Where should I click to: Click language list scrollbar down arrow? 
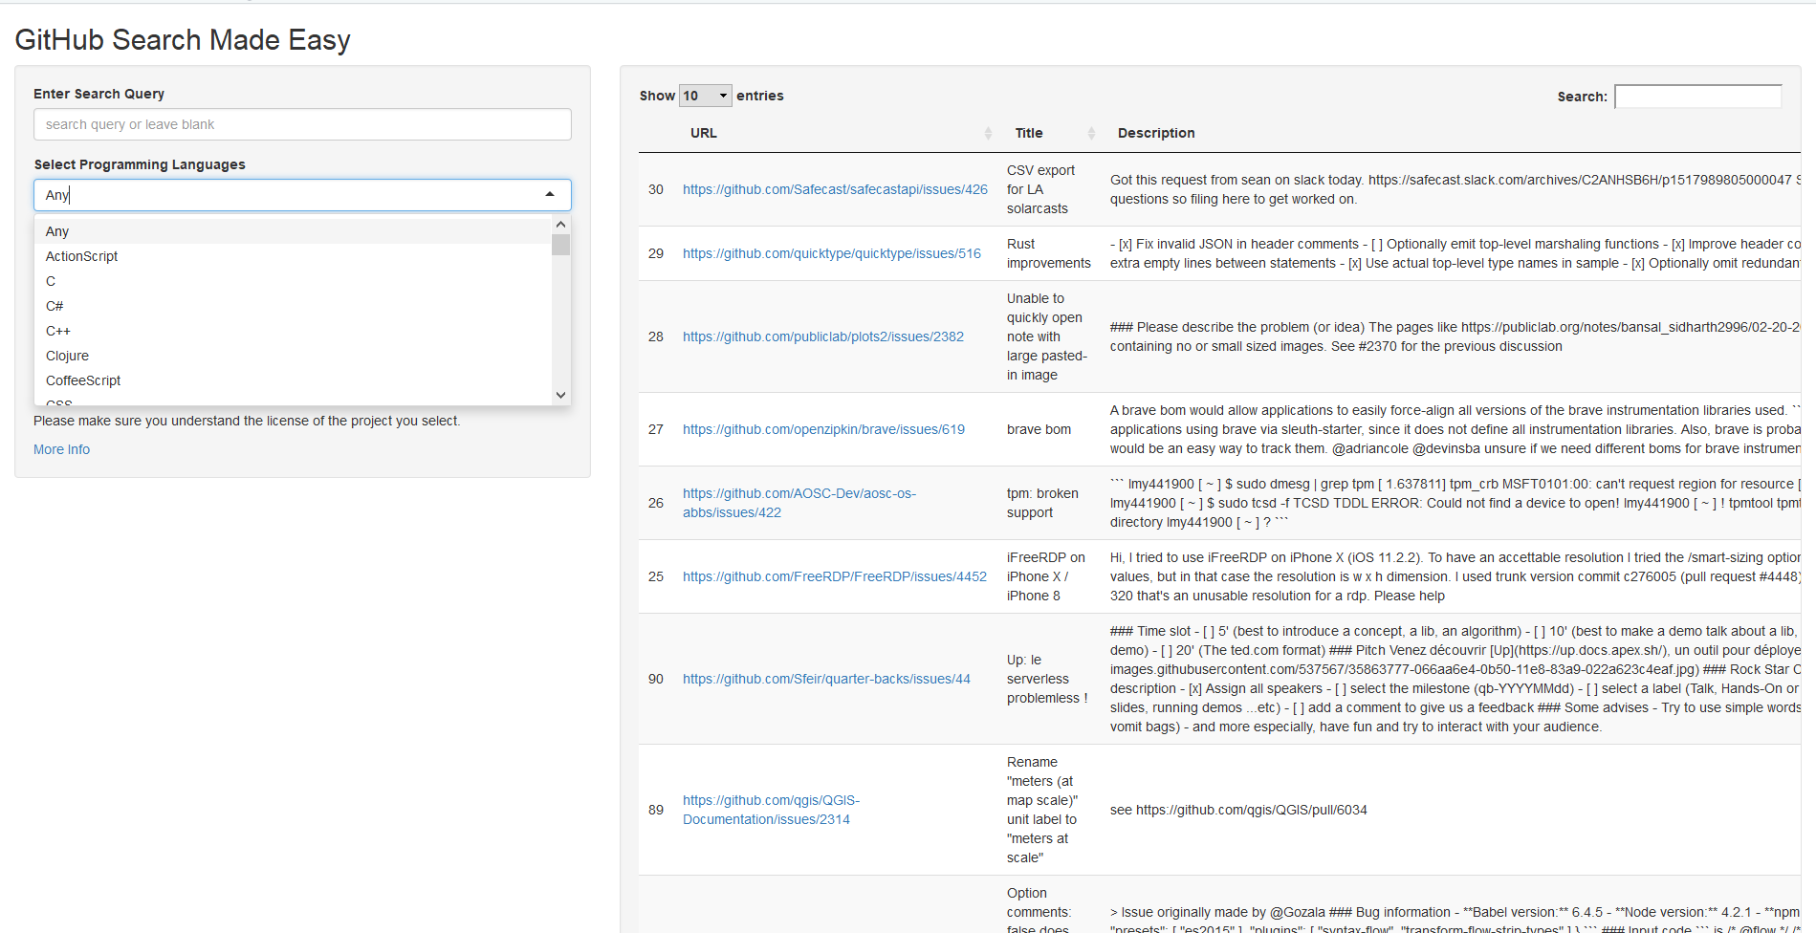[561, 395]
